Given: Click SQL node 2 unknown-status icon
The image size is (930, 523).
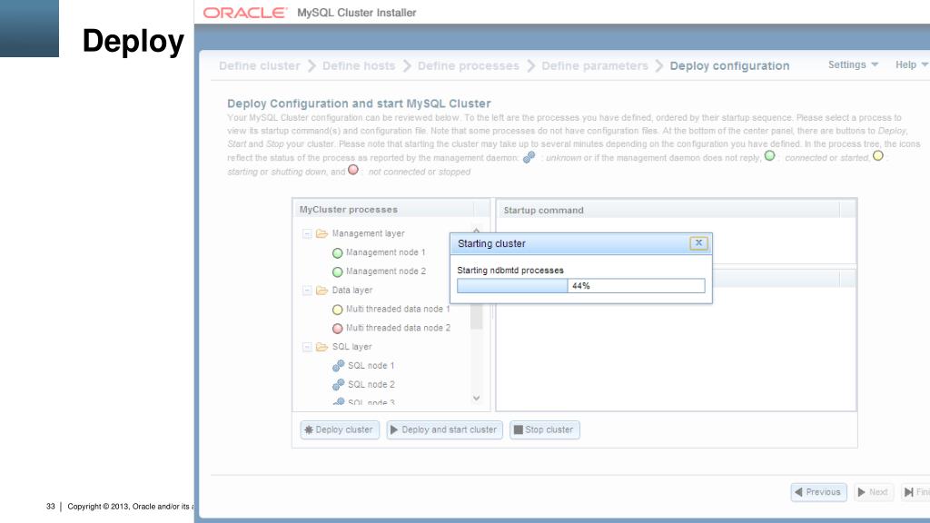Looking at the screenshot, I should point(338,385).
